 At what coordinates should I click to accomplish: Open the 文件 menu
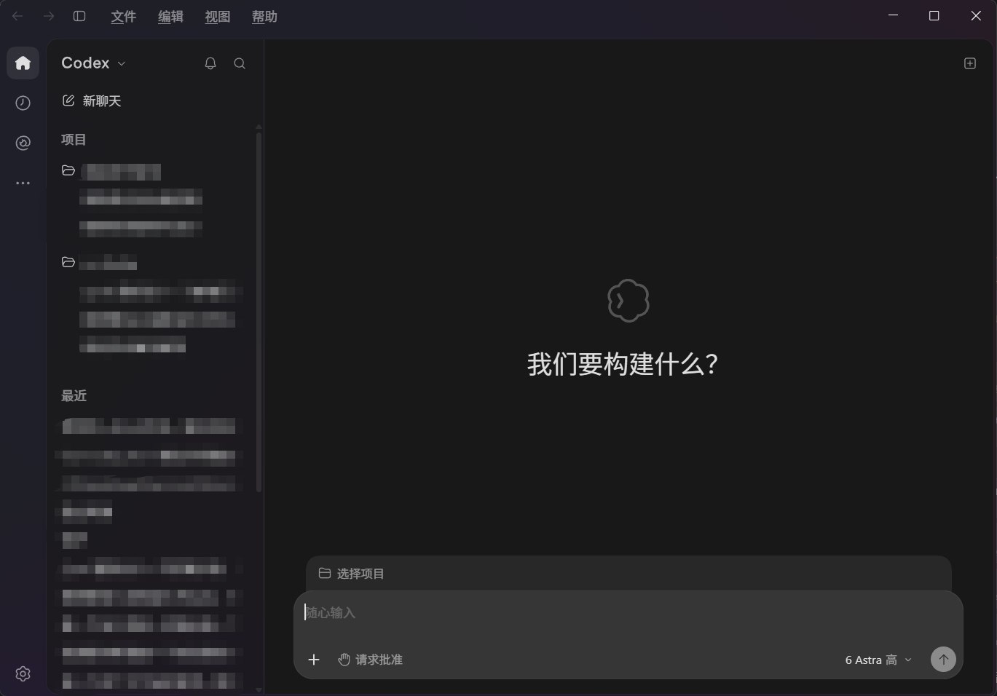[x=124, y=16]
